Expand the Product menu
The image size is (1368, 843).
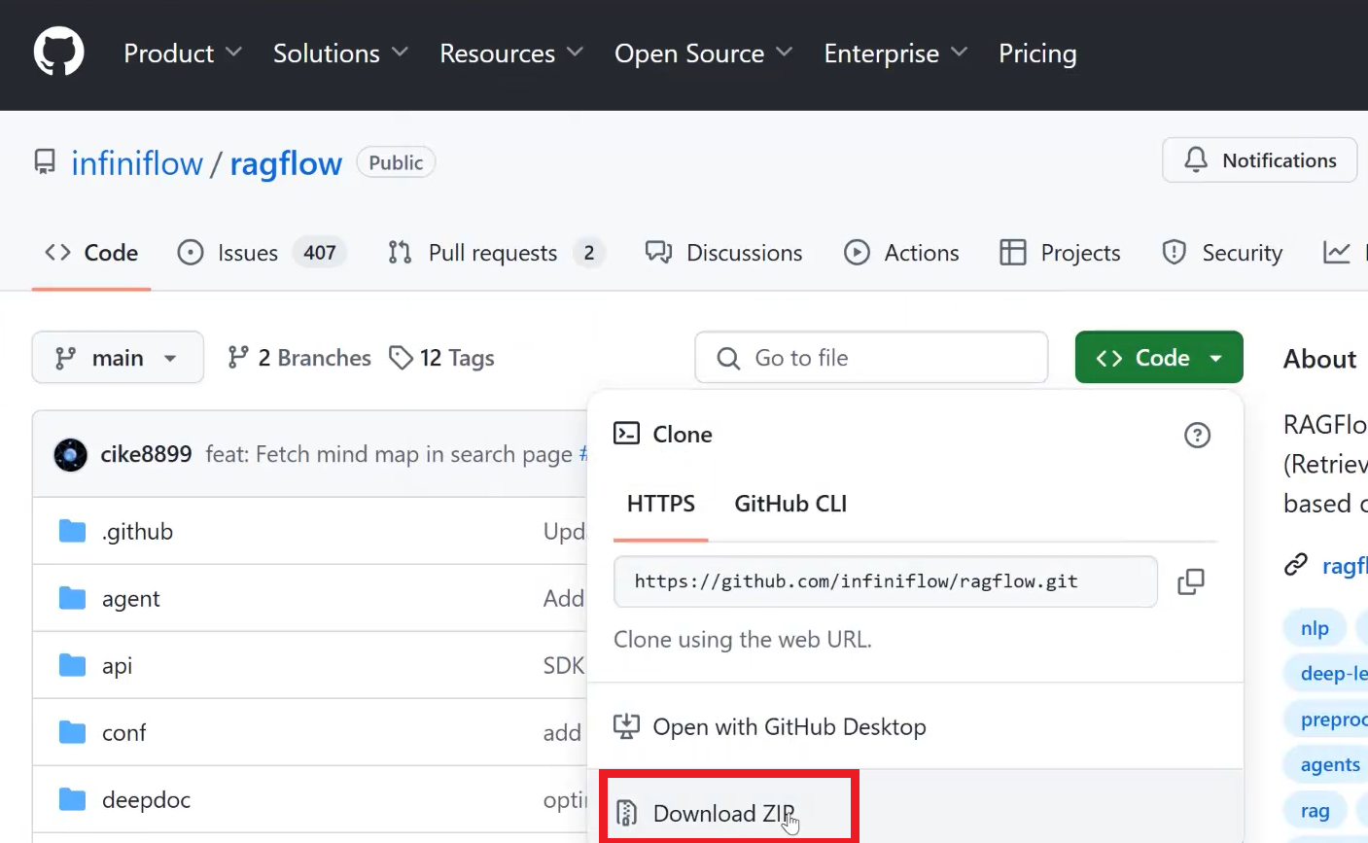[183, 53]
